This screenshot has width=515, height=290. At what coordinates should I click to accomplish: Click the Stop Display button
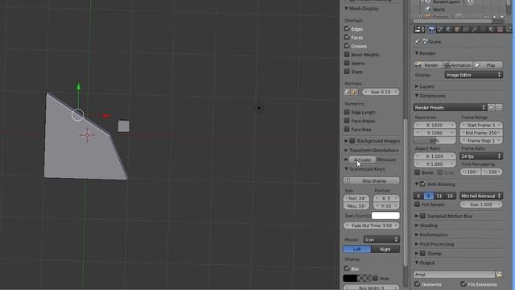point(372,180)
